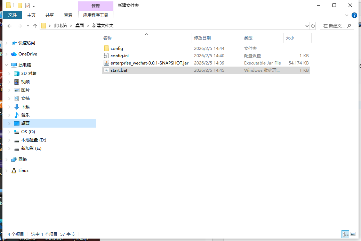This screenshot has width=361, height=241.
Task: Click the blue help question mark icon
Action: (x=354, y=15)
